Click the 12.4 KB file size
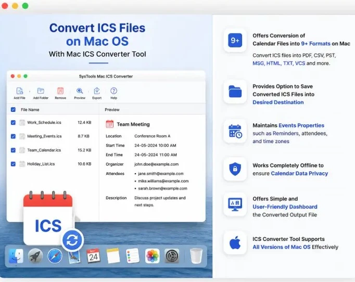 click(84, 122)
